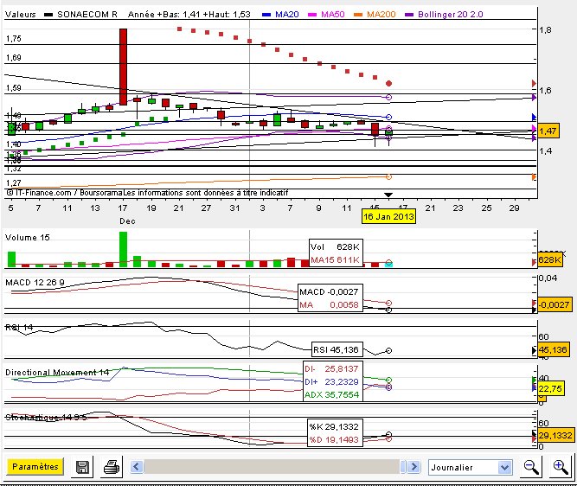Screen dimensions: 577x486
Task: Click the Bollinger 20 2.0 legend label
Action: coord(451,15)
